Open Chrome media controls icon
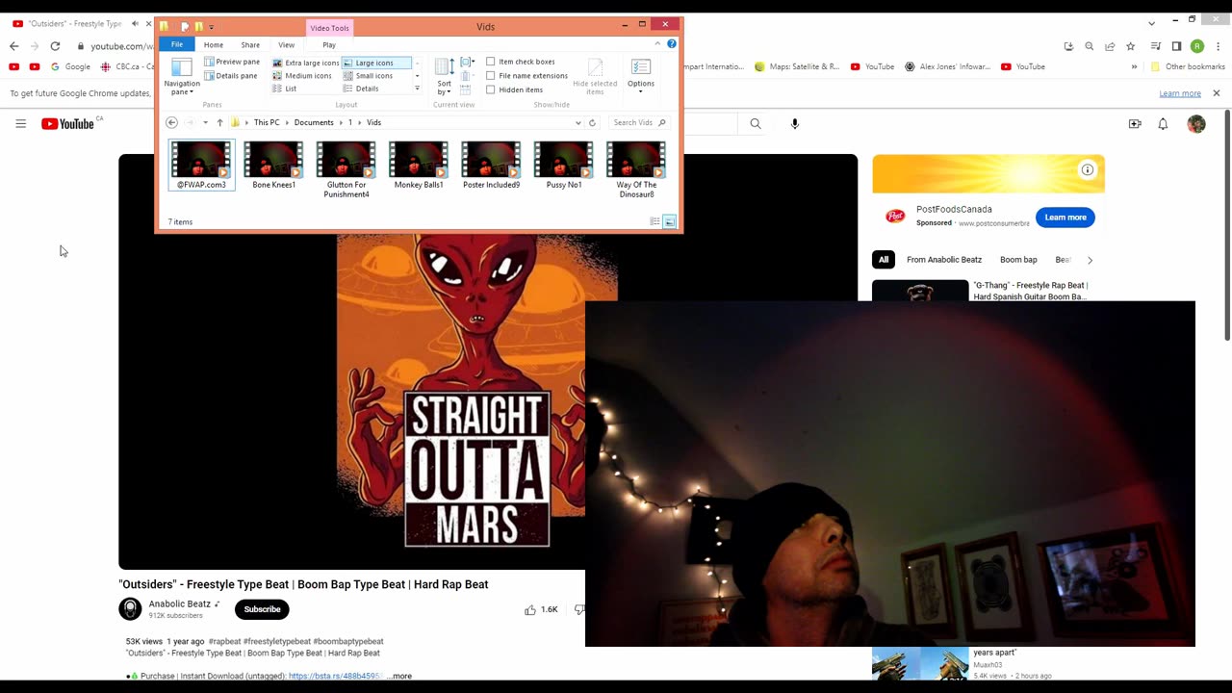The image size is (1232, 693). pos(1156,46)
